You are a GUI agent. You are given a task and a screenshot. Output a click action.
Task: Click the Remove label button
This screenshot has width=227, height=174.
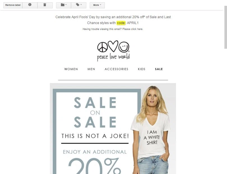tap(13, 5)
